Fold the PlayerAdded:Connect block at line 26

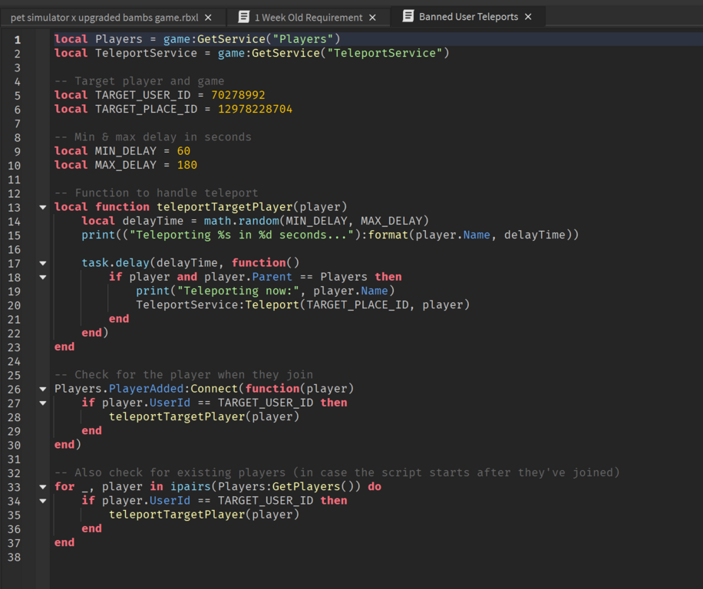(43, 389)
